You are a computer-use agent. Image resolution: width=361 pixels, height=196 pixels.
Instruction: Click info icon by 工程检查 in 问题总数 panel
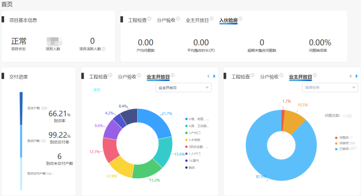point(252,75)
